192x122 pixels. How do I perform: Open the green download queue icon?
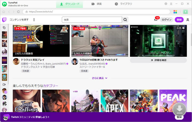coord(185,12)
